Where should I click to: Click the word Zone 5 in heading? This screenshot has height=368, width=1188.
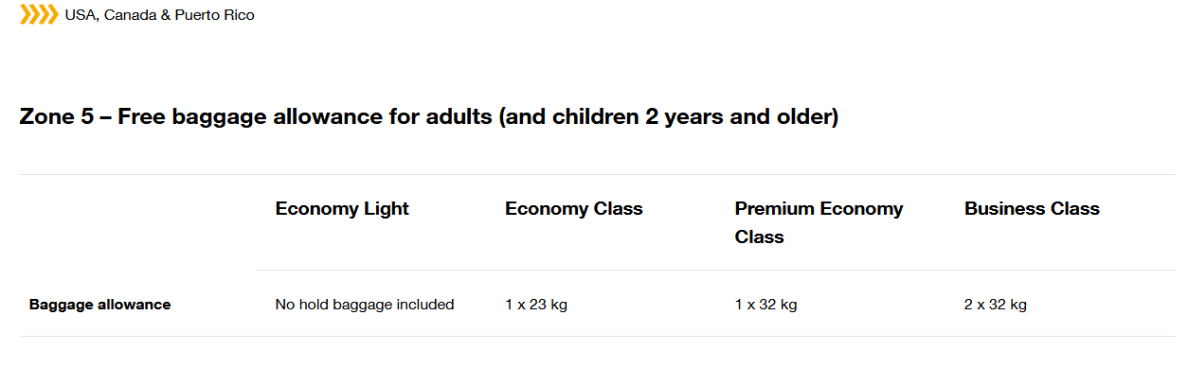click(56, 118)
